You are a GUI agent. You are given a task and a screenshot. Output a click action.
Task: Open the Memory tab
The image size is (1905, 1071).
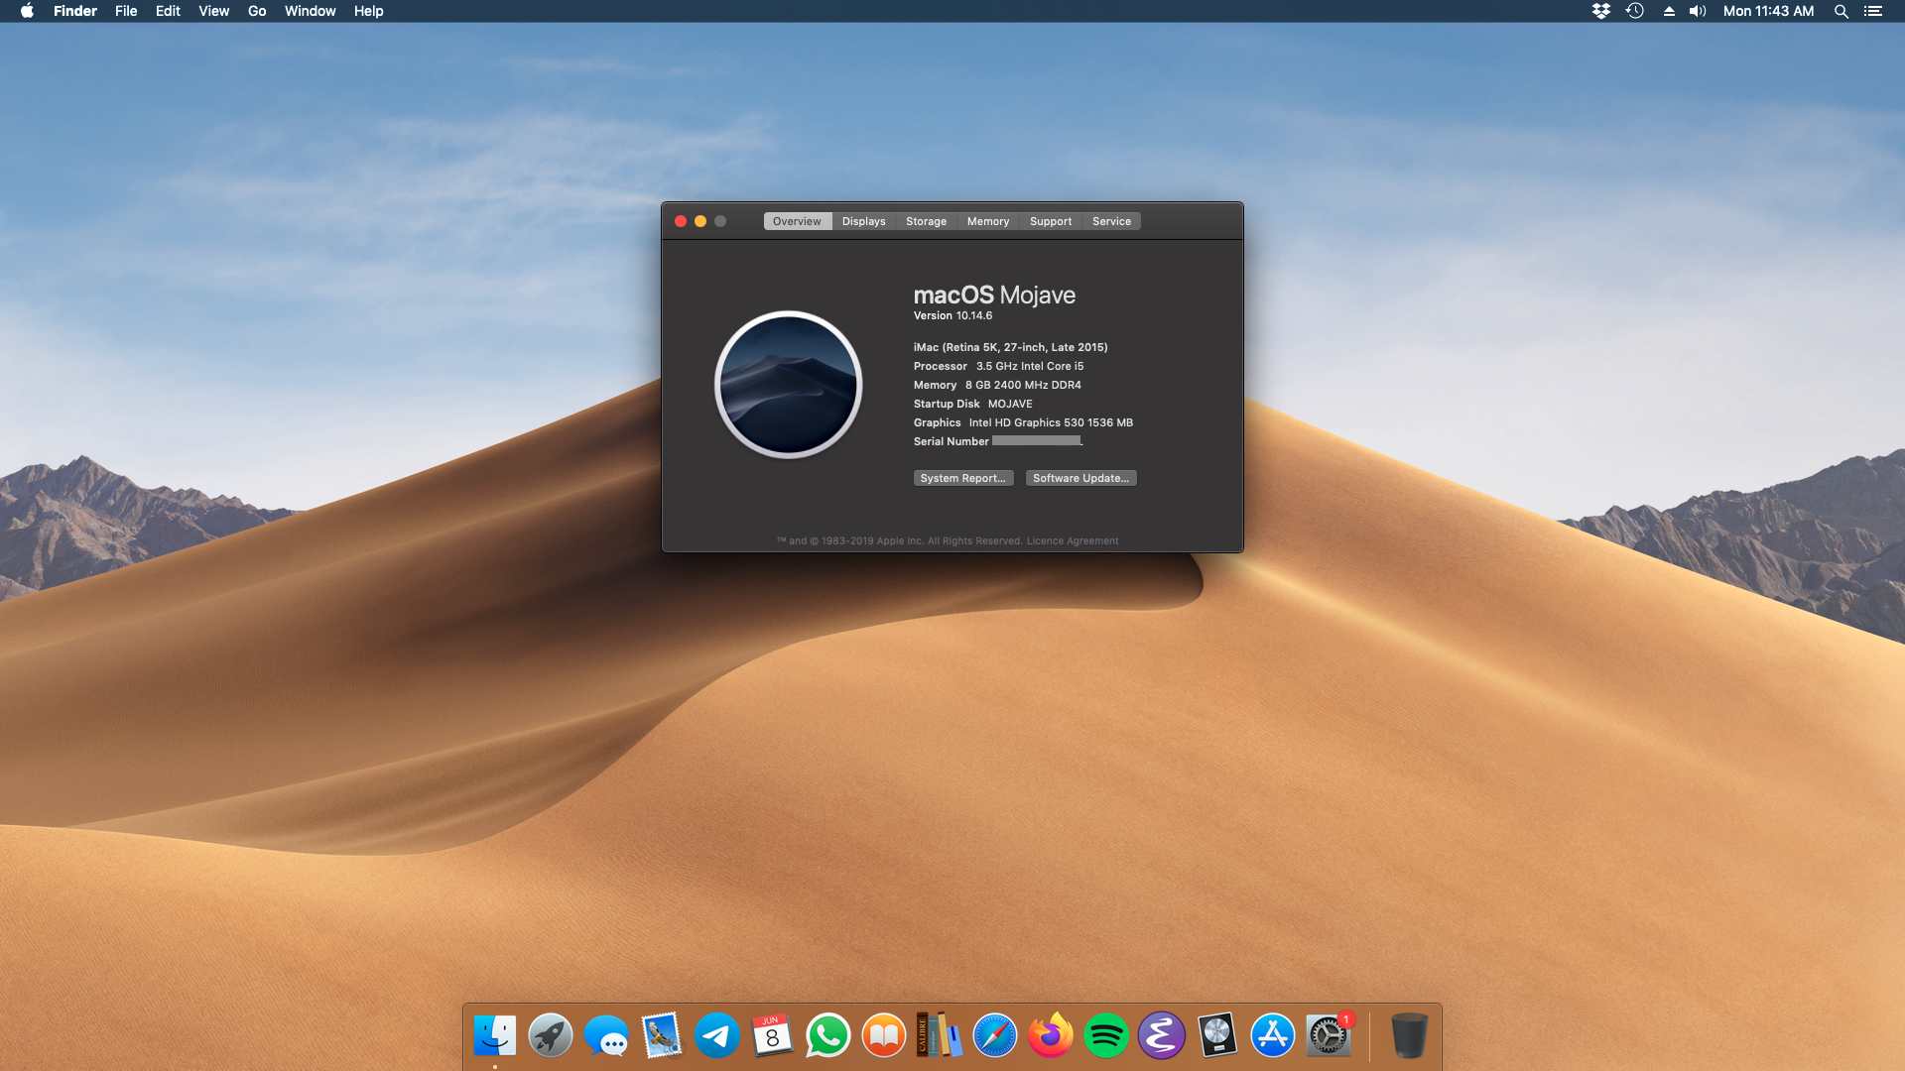click(x=988, y=221)
